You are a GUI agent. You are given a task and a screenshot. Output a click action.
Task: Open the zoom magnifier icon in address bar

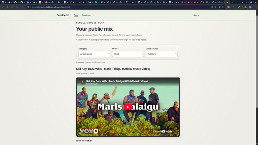click(215, 7)
